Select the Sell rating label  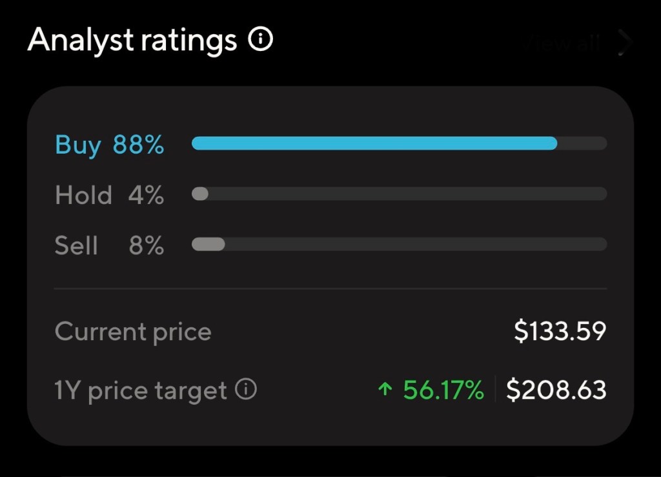pos(76,245)
